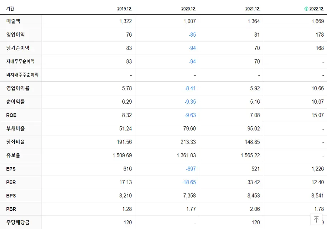Click the 178 operating profit value
327x229 pixels.
(320, 35)
